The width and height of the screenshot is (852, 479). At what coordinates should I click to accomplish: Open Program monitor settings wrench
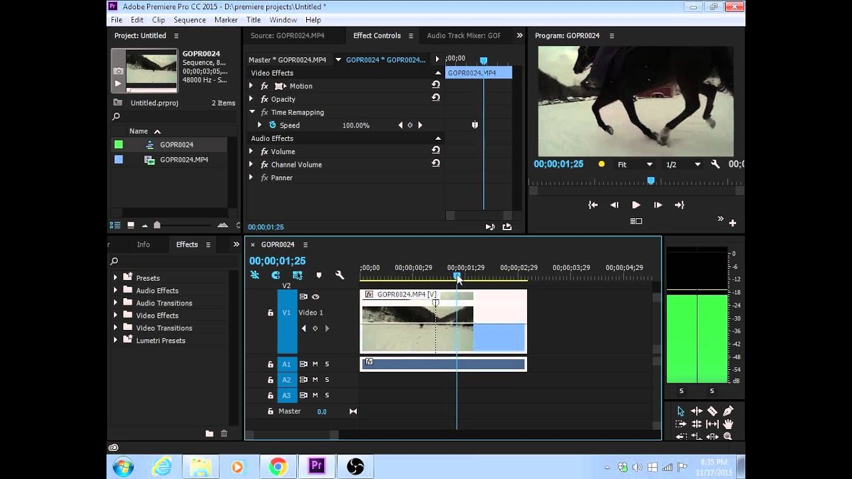click(x=716, y=164)
